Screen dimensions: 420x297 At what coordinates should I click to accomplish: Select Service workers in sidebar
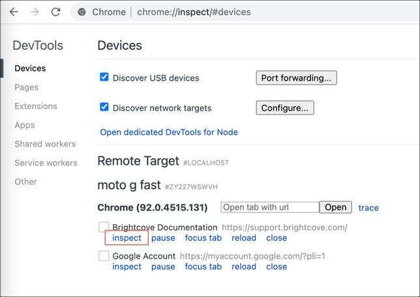pos(46,163)
